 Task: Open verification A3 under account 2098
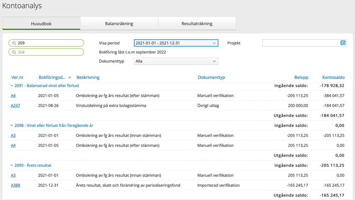(13, 135)
